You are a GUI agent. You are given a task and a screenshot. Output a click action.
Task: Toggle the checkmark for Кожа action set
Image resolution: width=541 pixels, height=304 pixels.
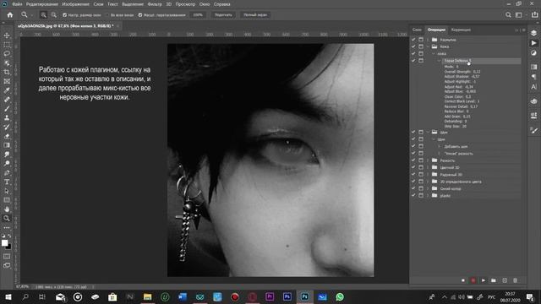click(x=413, y=46)
